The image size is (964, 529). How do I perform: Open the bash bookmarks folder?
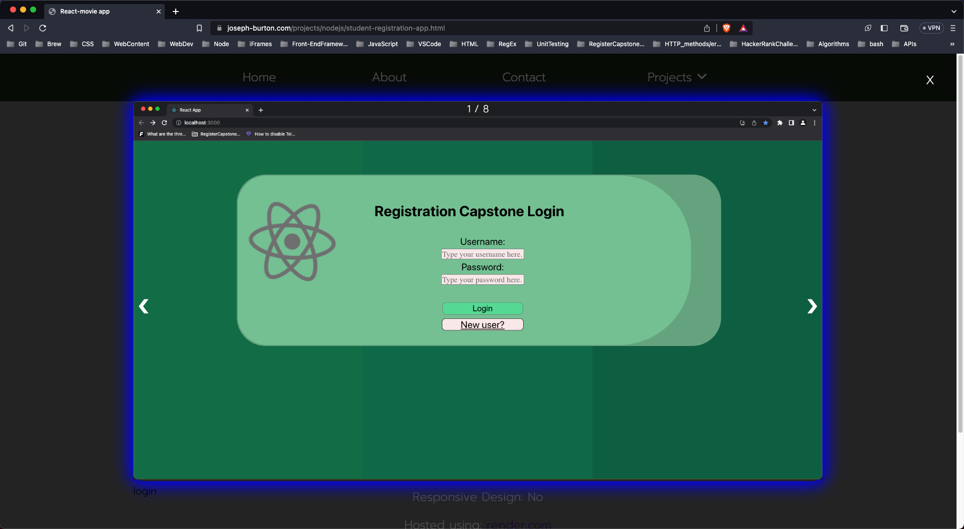[x=871, y=44]
